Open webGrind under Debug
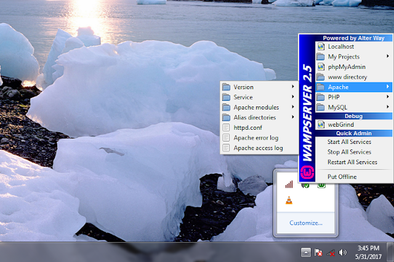The image size is (394, 262). [354, 125]
